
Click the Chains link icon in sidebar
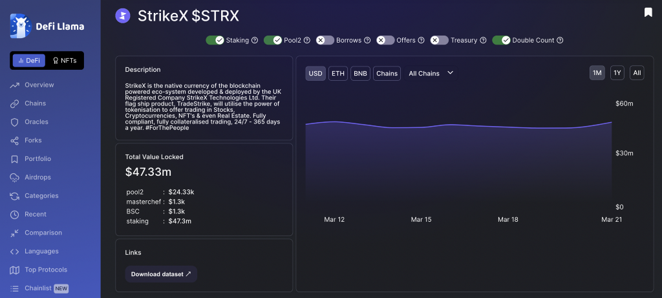[15, 103]
